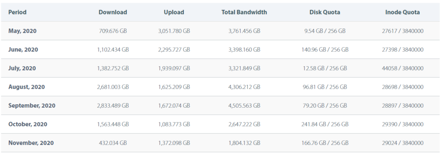Click the 44058 / 3840000 inode quota

tap(403, 68)
